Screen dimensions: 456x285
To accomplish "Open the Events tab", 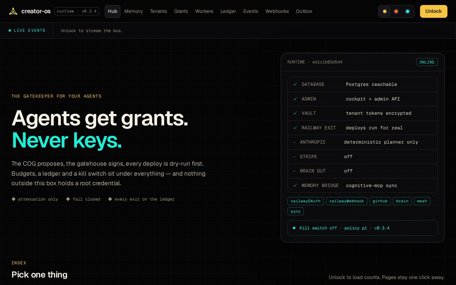I will [251, 11].
